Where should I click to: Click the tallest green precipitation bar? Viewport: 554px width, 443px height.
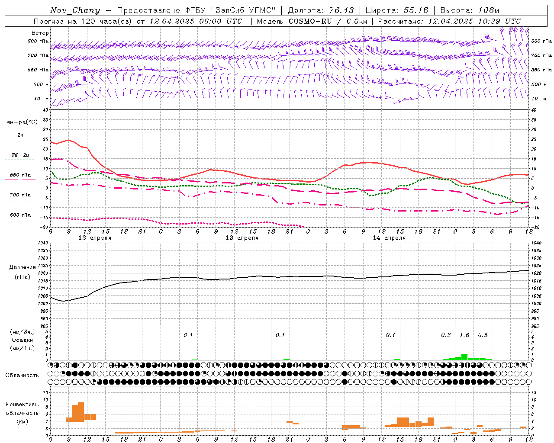pyautogui.click(x=464, y=357)
